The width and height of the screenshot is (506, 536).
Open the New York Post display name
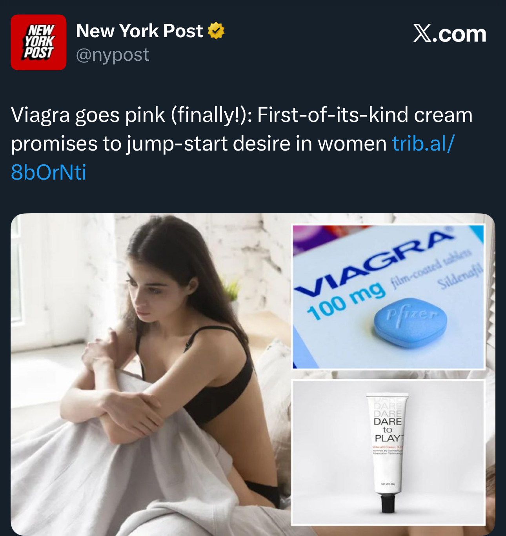139,31
